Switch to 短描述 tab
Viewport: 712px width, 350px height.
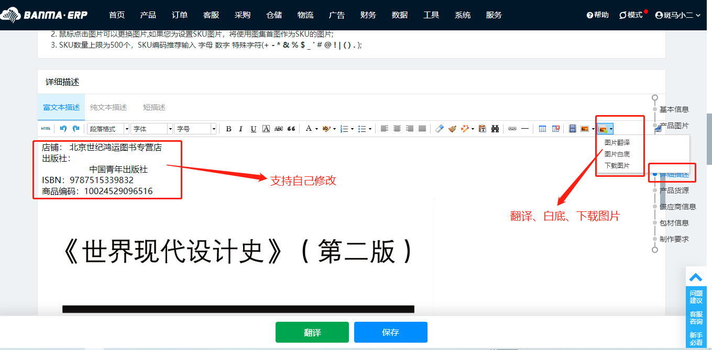pos(154,107)
